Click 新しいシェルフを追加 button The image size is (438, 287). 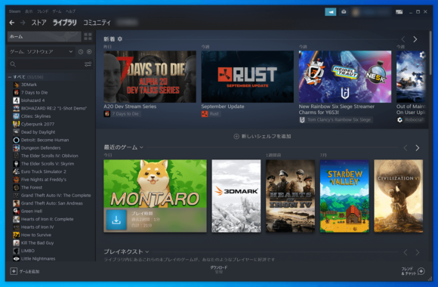coord(262,137)
